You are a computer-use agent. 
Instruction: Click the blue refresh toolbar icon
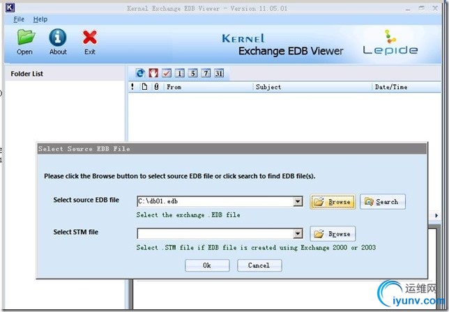[x=140, y=73]
